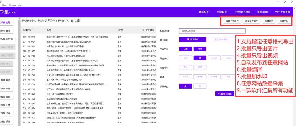The width and height of the screenshot is (296, 126).
Task: Click the 标题 column header
Action: (x=49, y=30)
